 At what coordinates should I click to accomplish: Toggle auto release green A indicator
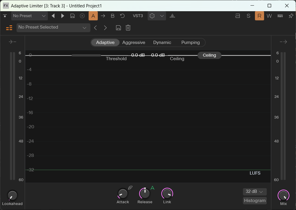coord(152,188)
